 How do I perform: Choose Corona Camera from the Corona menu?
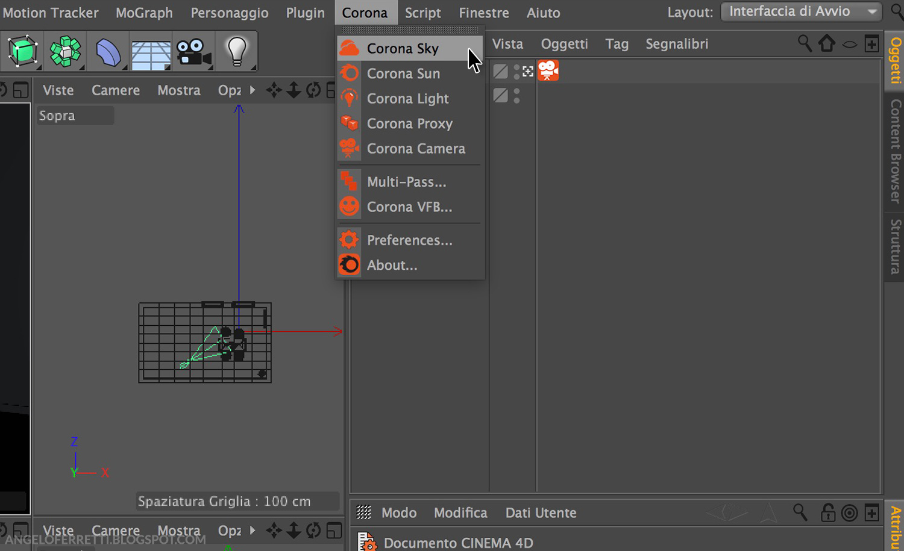[410, 149]
